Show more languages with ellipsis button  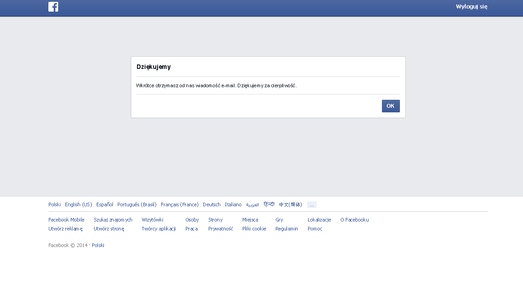pos(312,204)
